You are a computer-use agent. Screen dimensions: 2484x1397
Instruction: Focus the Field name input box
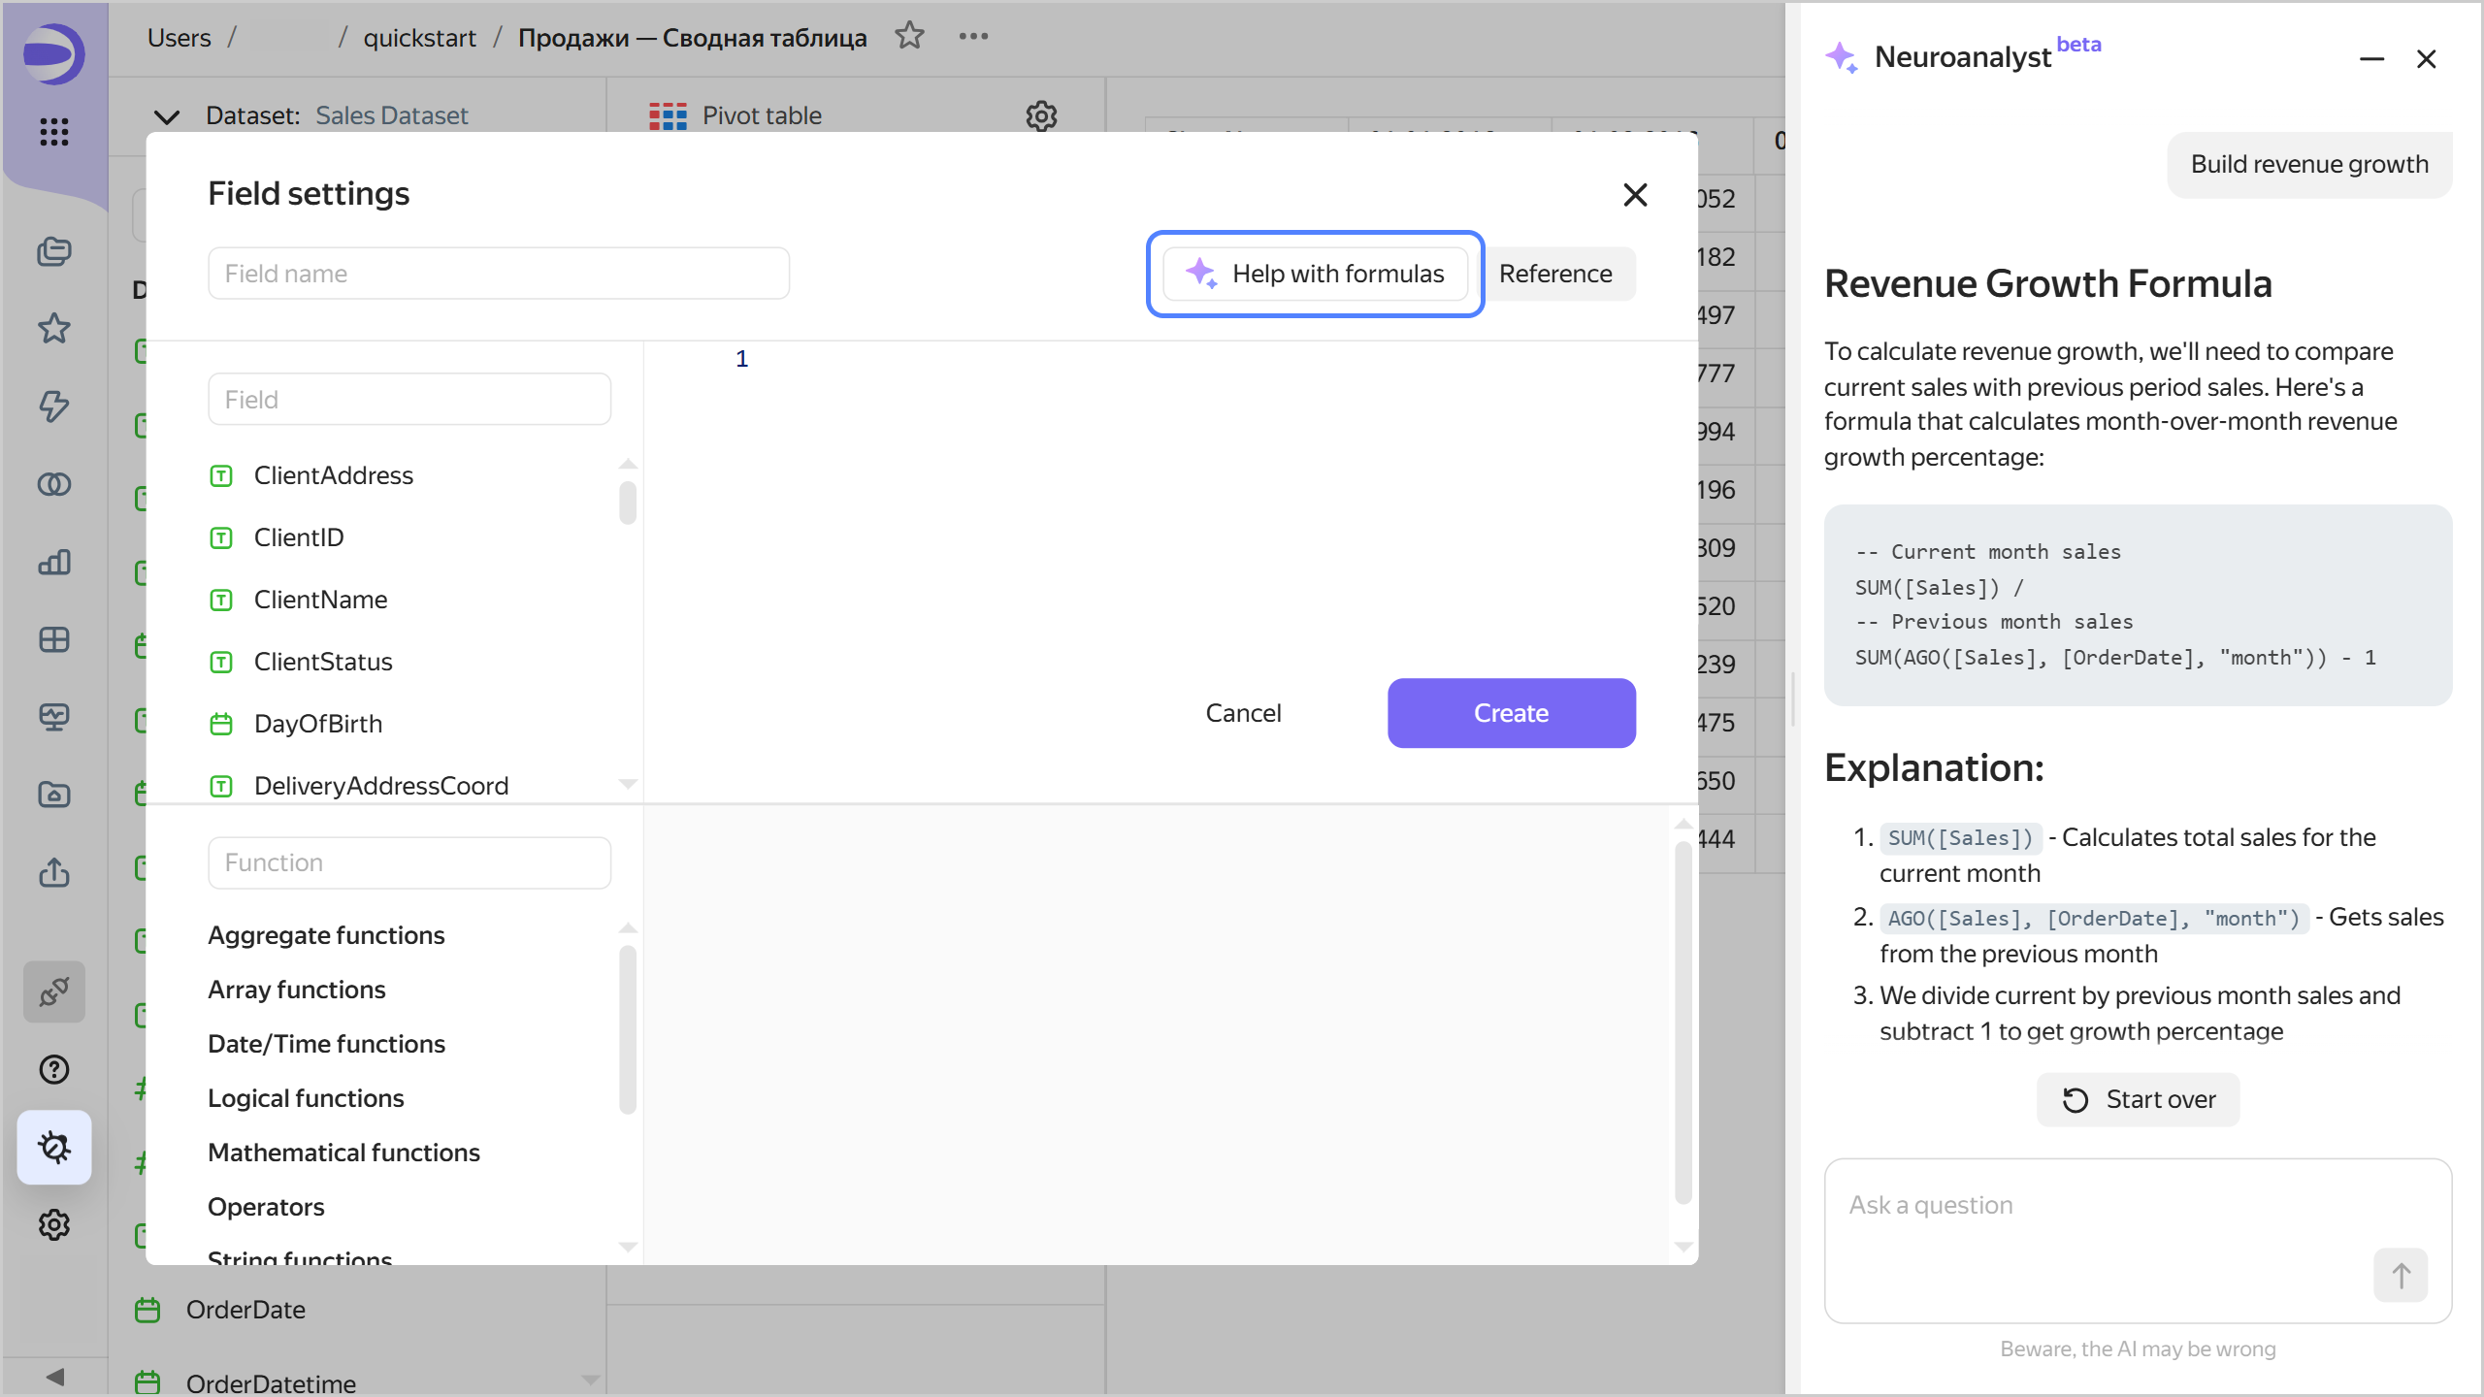(498, 274)
